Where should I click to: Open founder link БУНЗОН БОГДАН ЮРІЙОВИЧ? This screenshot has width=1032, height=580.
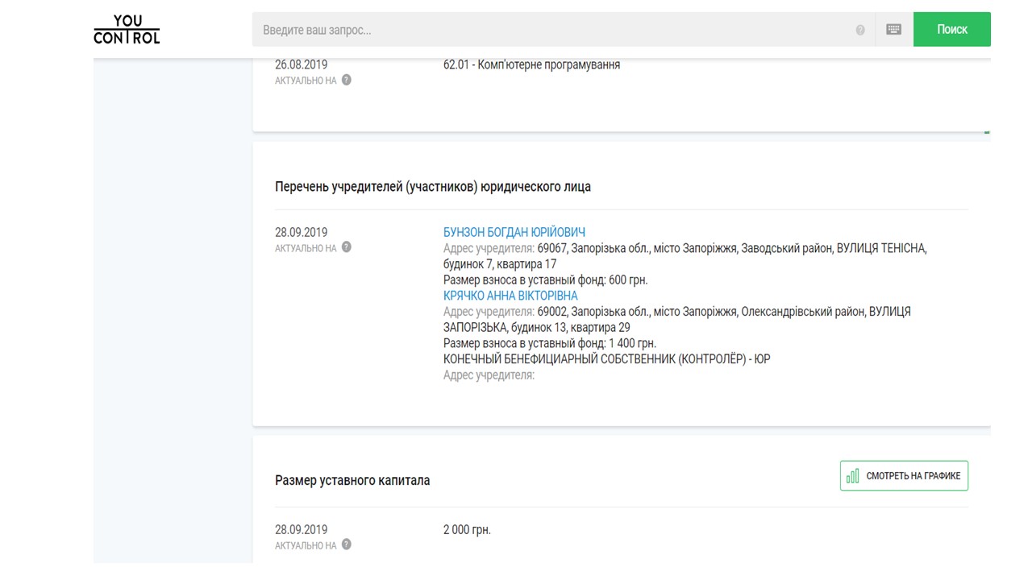click(514, 232)
